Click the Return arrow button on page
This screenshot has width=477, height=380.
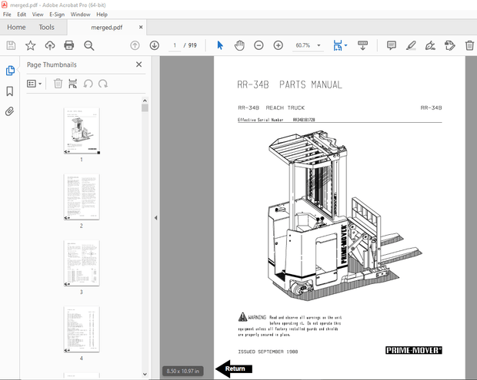click(234, 368)
